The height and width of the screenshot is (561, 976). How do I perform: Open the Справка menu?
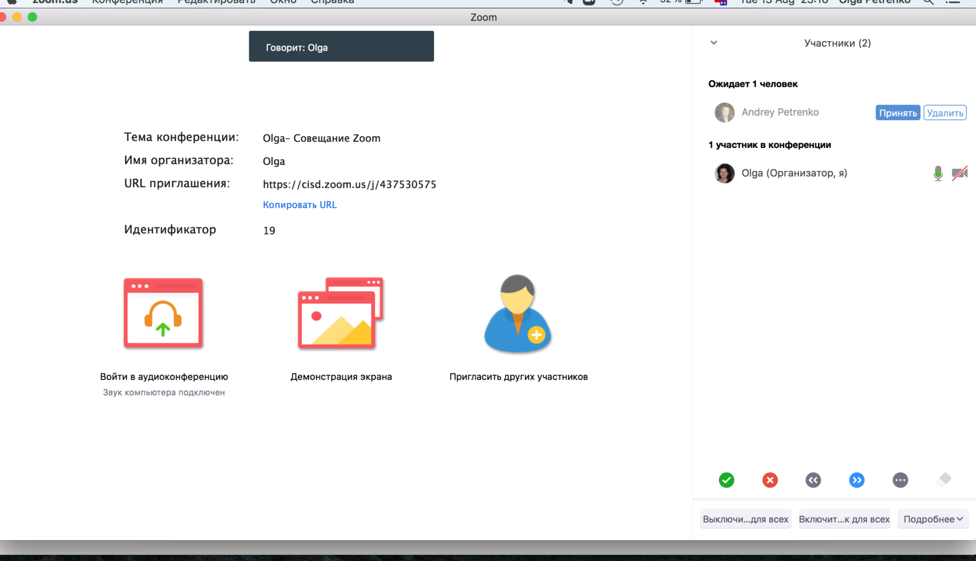332,2
